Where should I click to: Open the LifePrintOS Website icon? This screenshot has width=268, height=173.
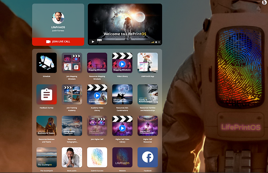click(x=122, y=157)
